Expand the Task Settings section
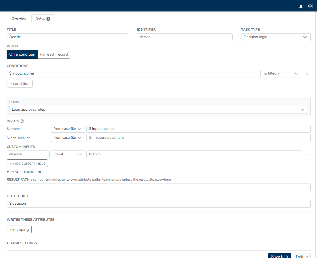317x258 pixels. pyautogui.click(x=22, y=243)
